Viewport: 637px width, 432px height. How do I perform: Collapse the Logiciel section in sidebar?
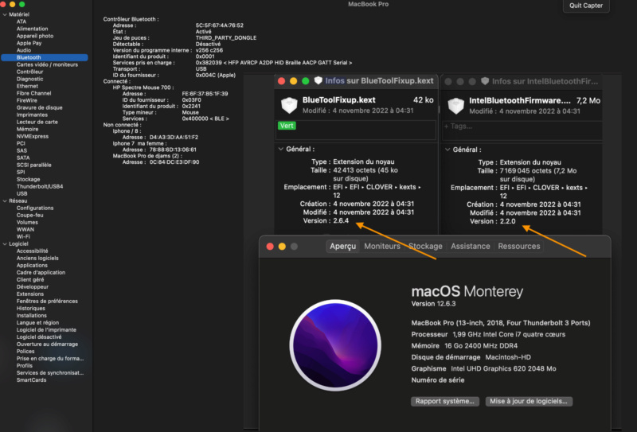[5, 244]
